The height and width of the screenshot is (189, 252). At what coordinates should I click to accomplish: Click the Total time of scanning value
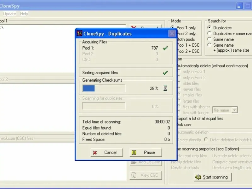(x=162, y=122)
